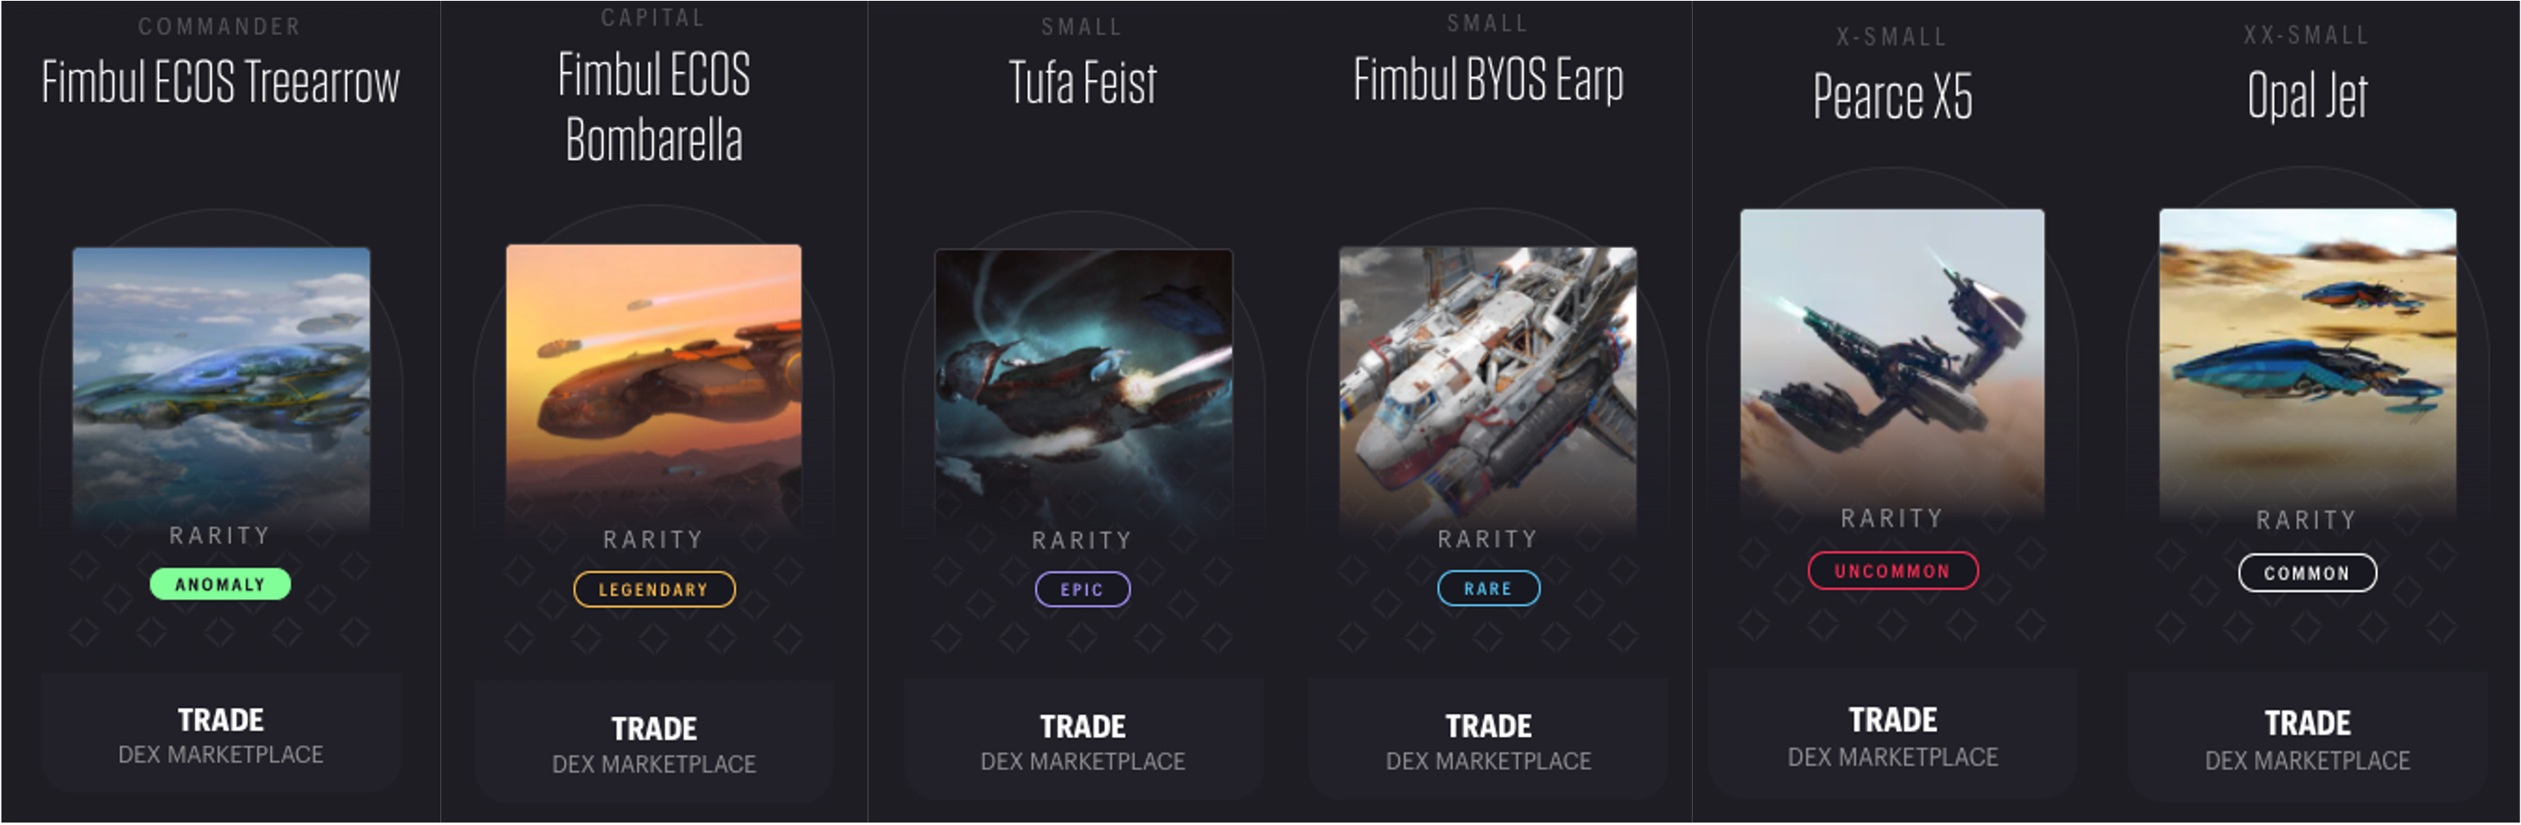Trade Fimbul BYOS Earp on DEX Marketplace
The height and width of the screenshot is (825, 2521).
click(1487, 741)
